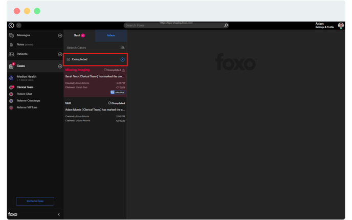Click the Invite to Foxo button

click(x=35, y=201)
